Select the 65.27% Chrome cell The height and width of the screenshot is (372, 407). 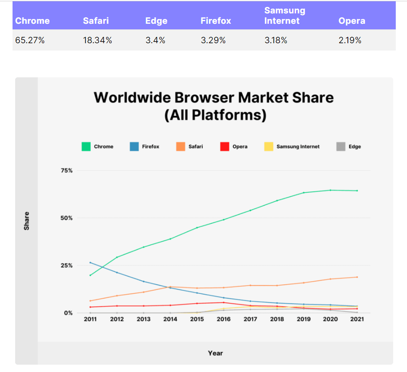pyautogui.click(x=30, y=40)
